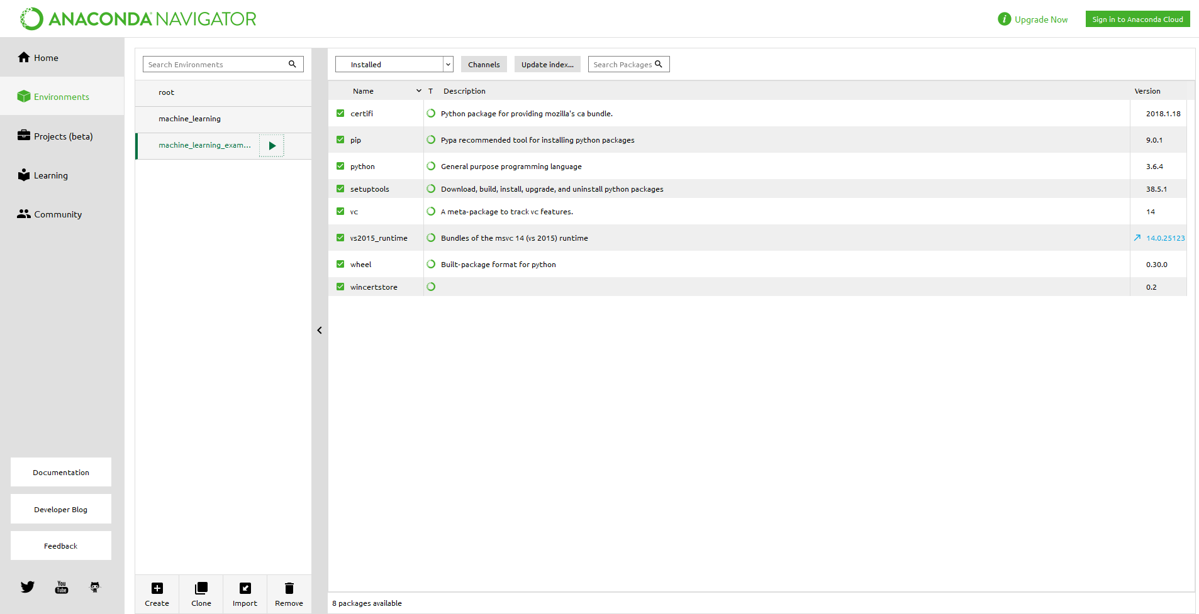
Task: Click the Description column header
Action: point(464,91)
